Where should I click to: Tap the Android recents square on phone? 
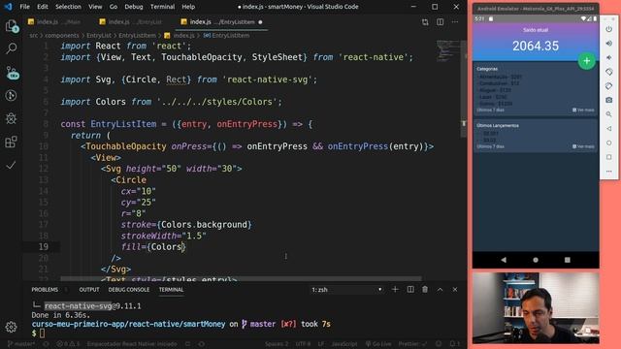(x=567, y=260)
